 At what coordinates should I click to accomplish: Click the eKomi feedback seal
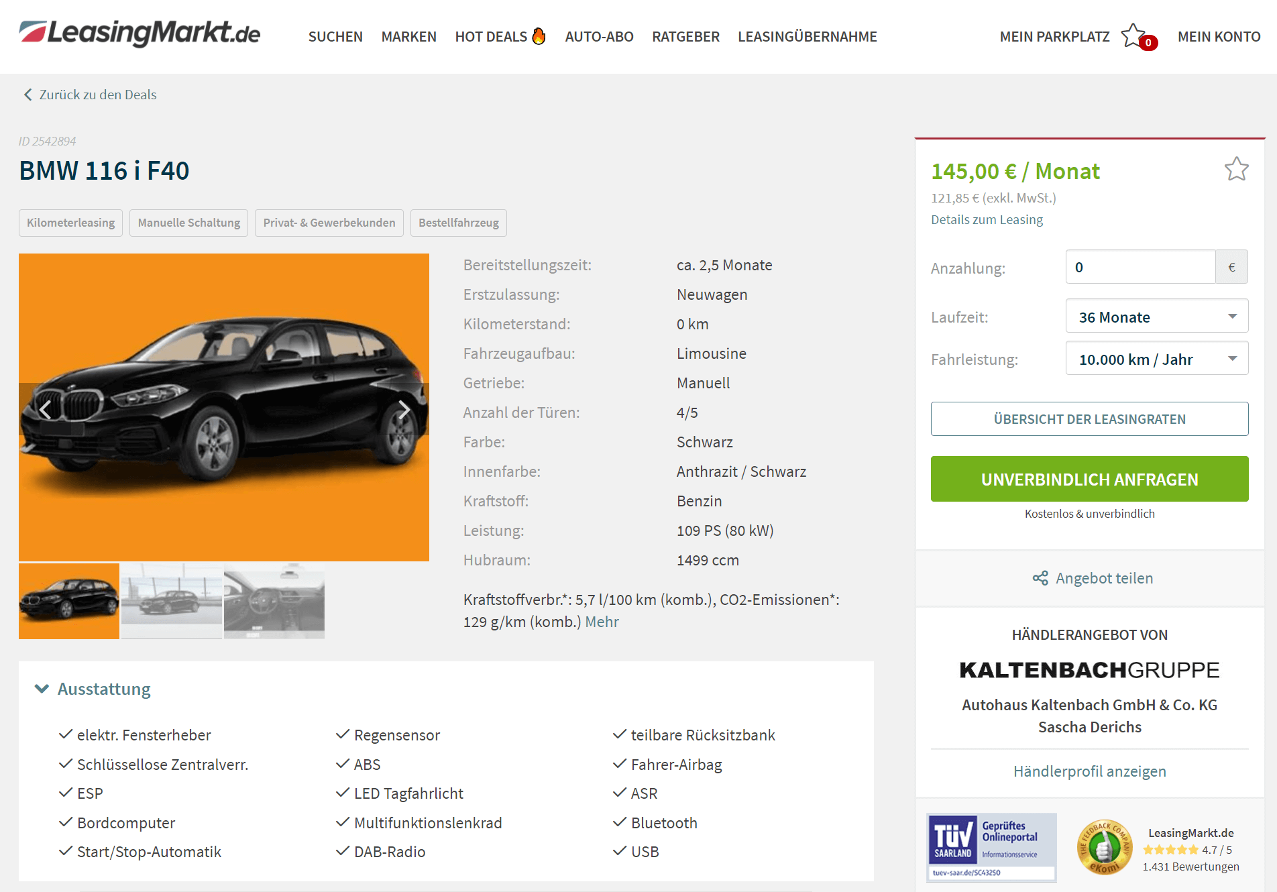1104,848
